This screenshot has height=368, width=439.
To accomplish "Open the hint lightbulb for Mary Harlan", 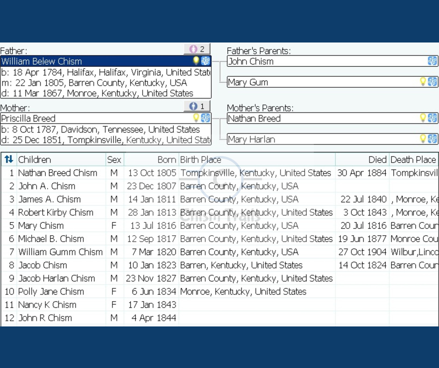I will coord(423,139).
